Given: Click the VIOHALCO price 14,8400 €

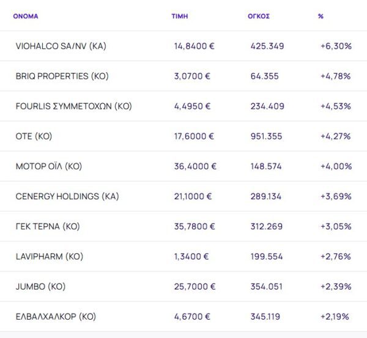Looking at the screenshot, I should (x=194, y=46).
